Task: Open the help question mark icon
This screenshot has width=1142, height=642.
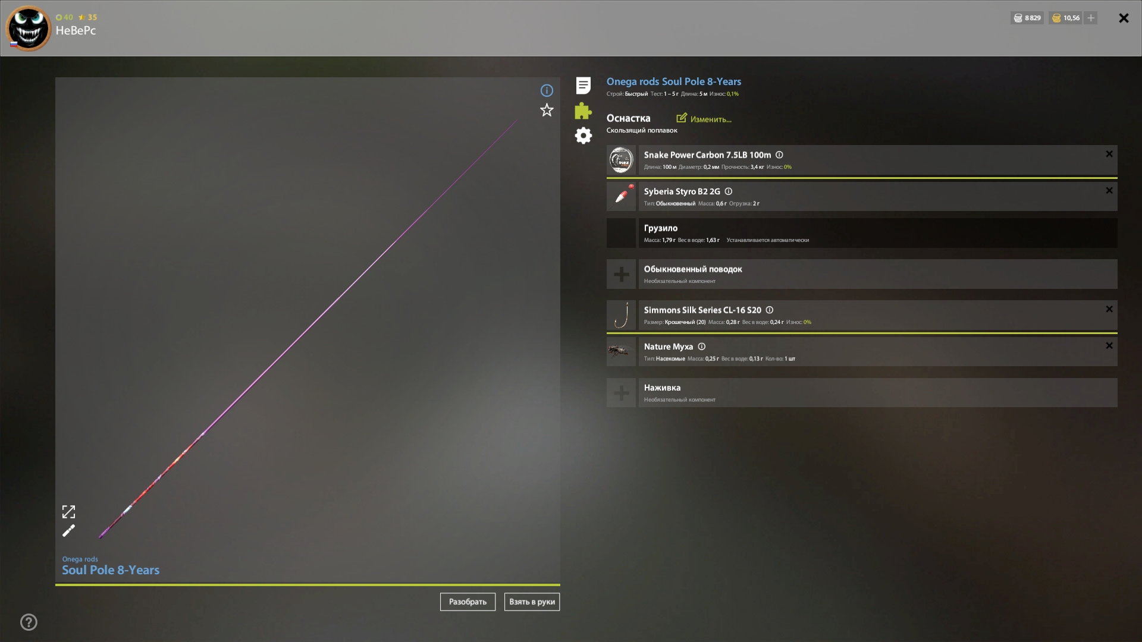Action: 29,622
